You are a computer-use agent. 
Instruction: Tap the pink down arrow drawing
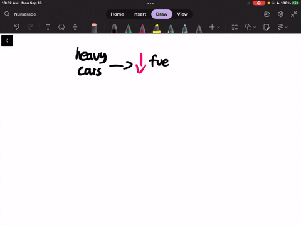(140, 63)
